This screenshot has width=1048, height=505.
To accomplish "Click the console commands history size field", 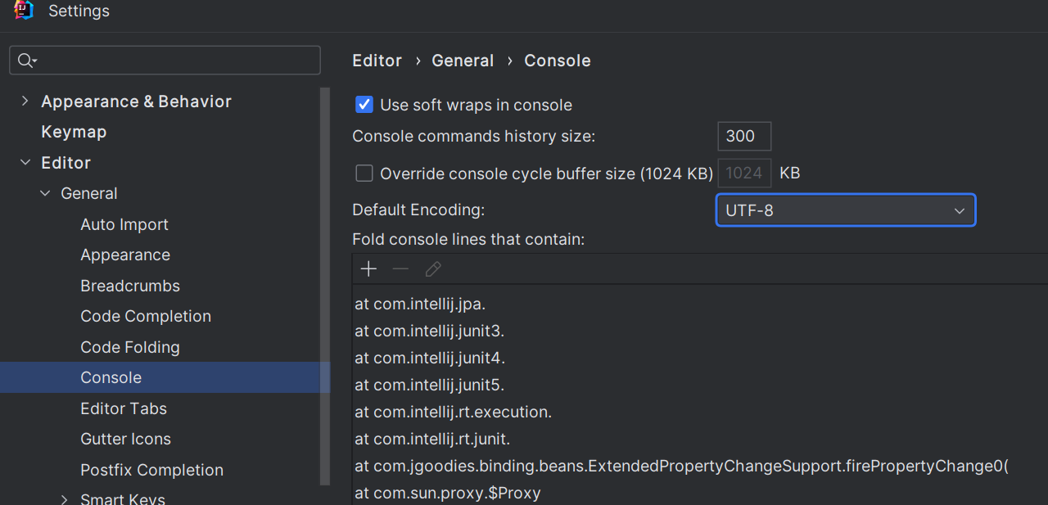I will point(744,136).
